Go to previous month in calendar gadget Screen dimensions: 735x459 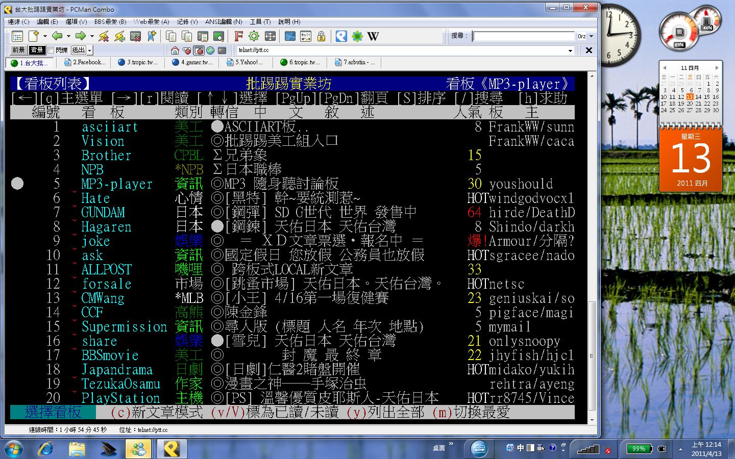coord(665,68)
